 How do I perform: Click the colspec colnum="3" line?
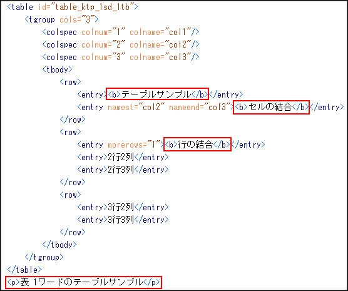121,57
